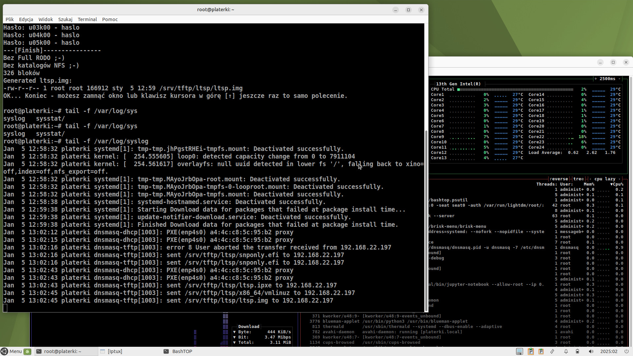
Task: Switch to root@platerki taskbar window
Action: point(66,351)
